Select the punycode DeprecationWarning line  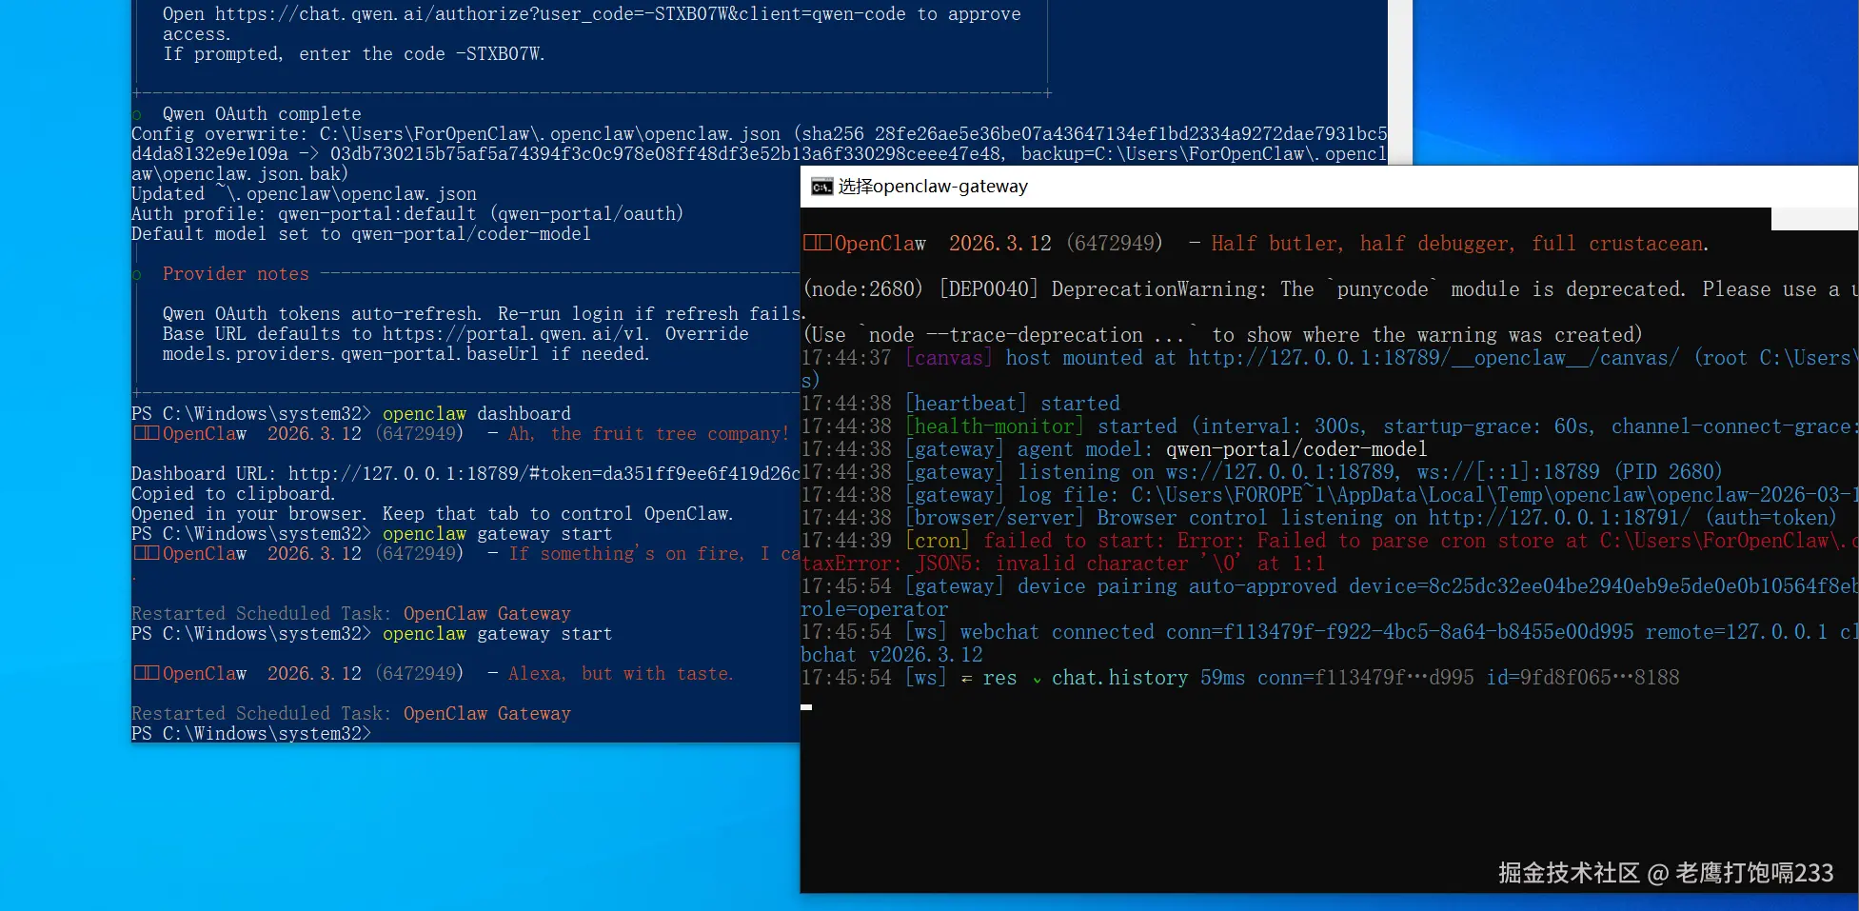pyautogui.click(x=1330, y=289)
